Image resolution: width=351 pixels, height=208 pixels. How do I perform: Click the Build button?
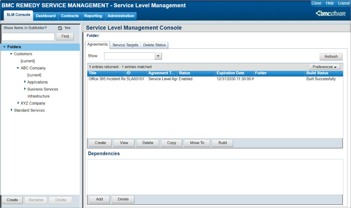tap(222, 143)
